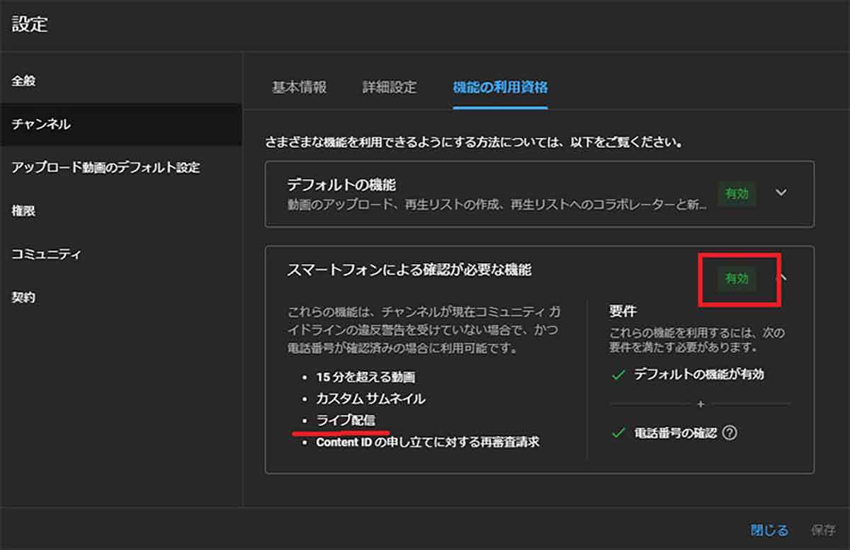Click the 電話番号の確認 requirement text
The height and width of the screenshot is (550, 850).
pyautogui.click(x=676, y=432)
